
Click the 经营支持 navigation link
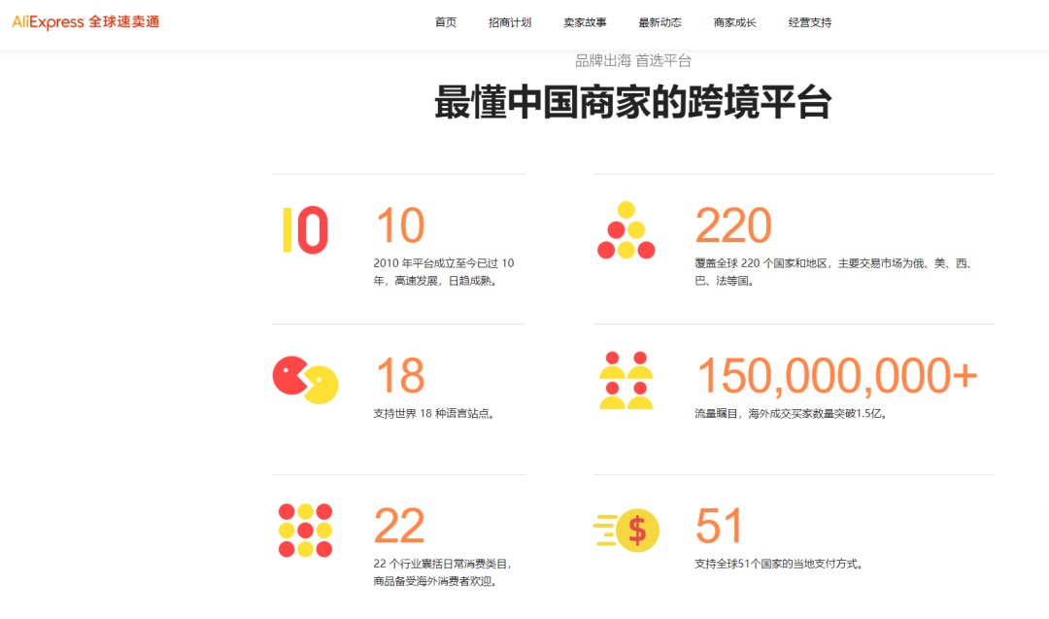click(810, 21)
